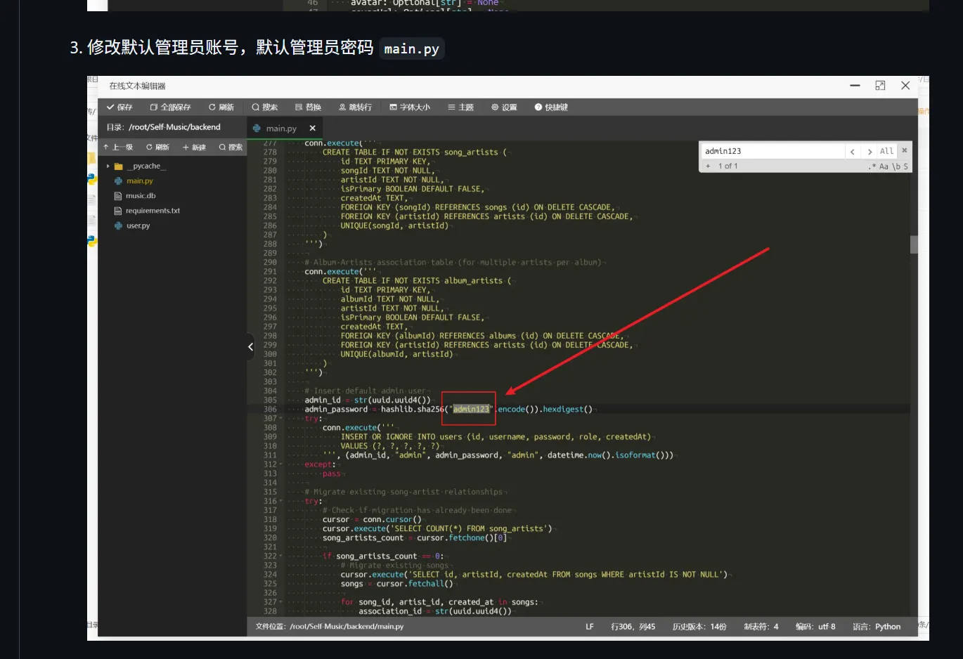The height and width of the screenshot is (659, 963).
Task: Collapse the file sidebar with arrow handle
Action: click(x=251, y=346)
